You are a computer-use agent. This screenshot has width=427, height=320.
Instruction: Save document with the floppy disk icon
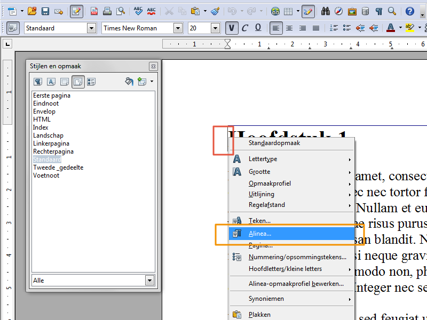(x=45, y=11)
